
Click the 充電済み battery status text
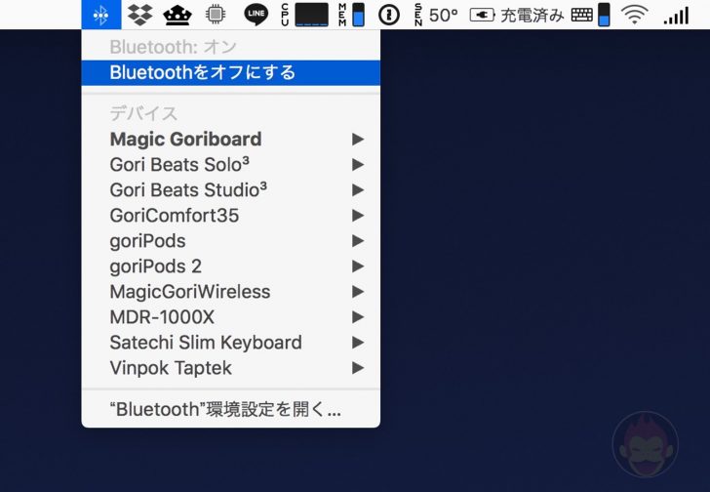pyautogui.click(x=532, y=16)
